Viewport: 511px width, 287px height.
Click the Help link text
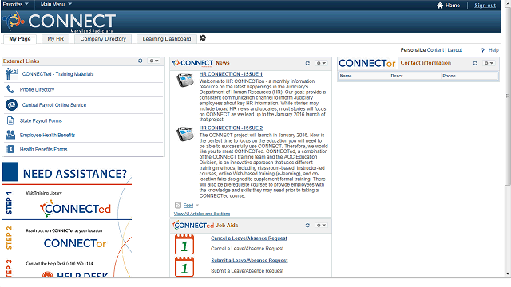tap(493, 50)
